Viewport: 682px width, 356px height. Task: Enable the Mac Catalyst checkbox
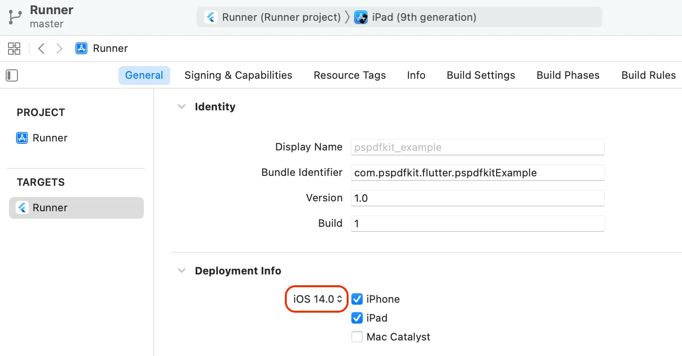[x=357, y=337]
